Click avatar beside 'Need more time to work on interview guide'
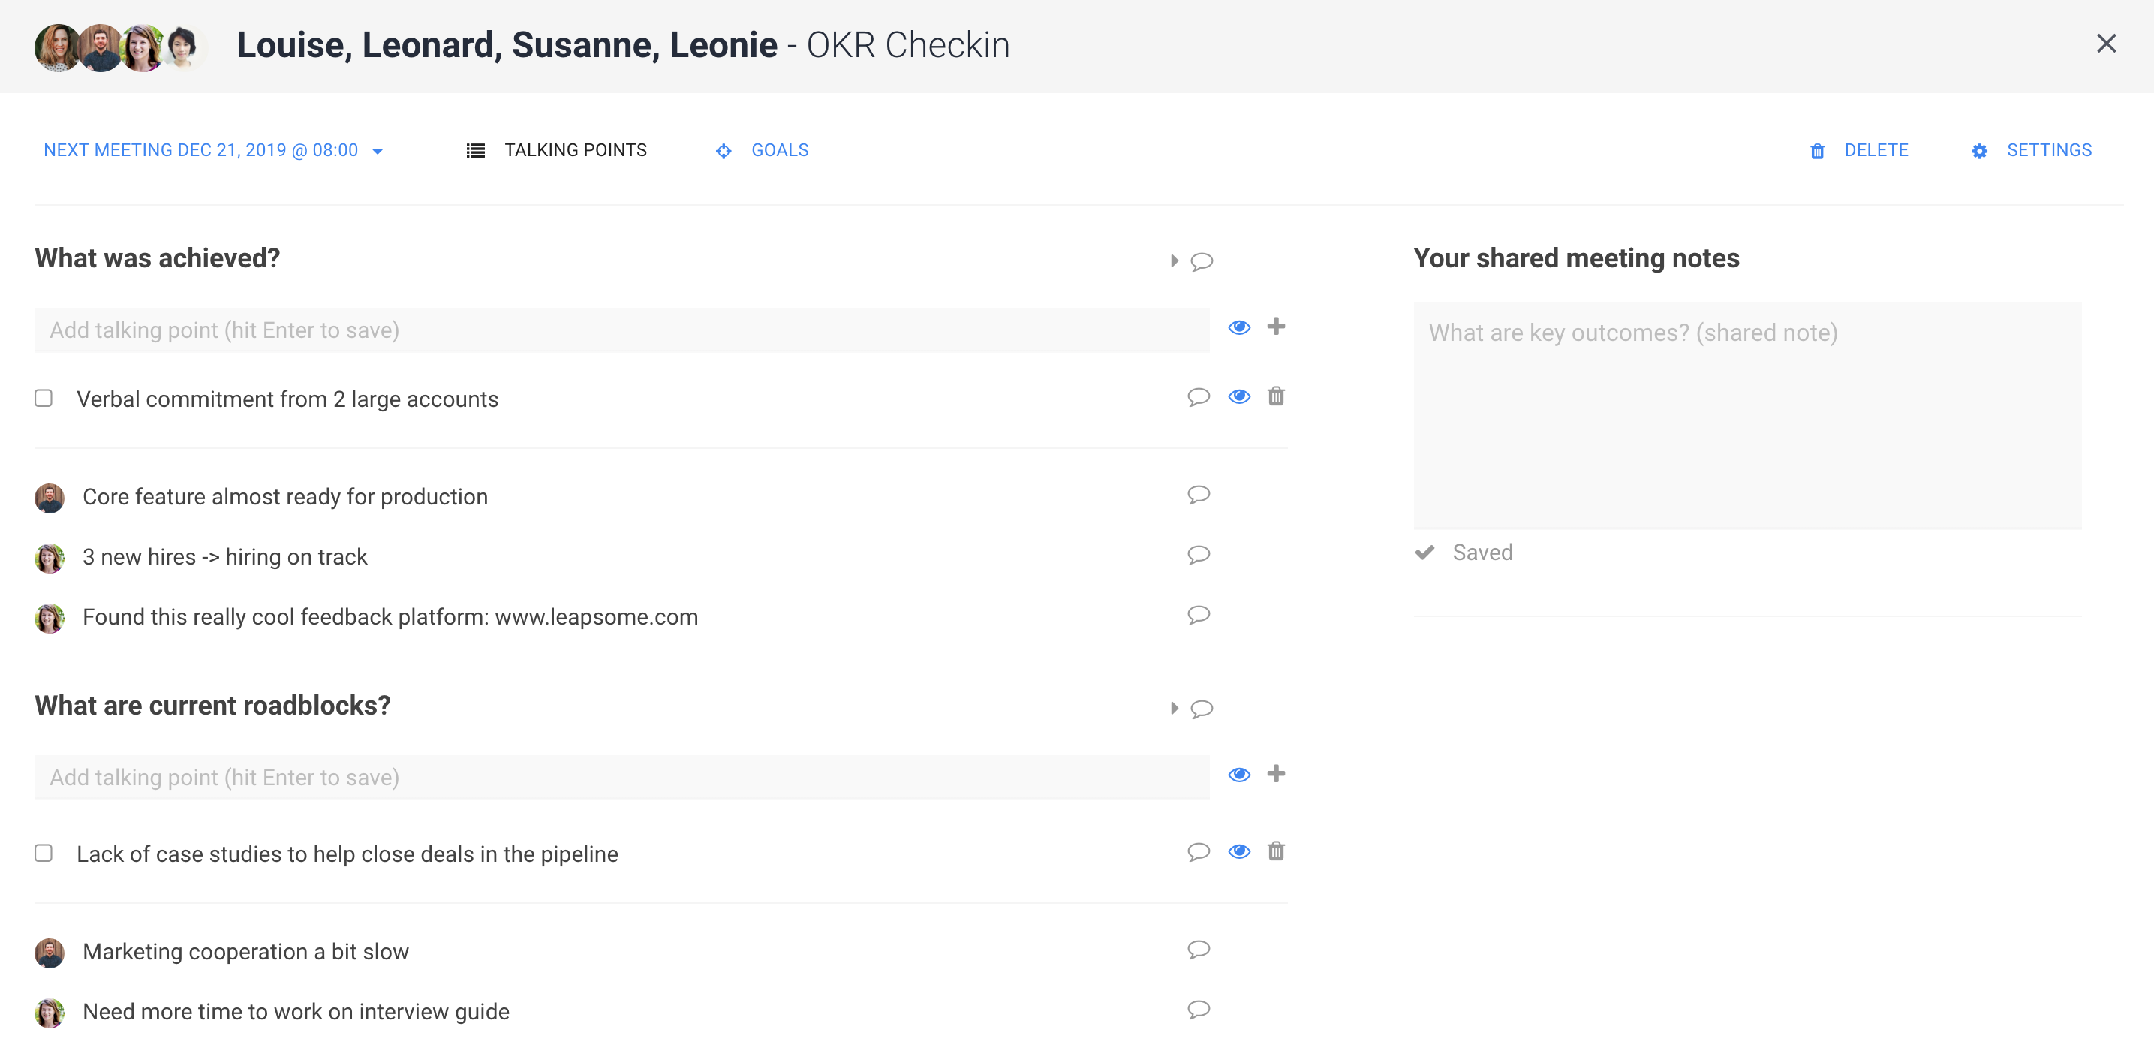Viewport: 2154px width, 1048px height. 50,1013
